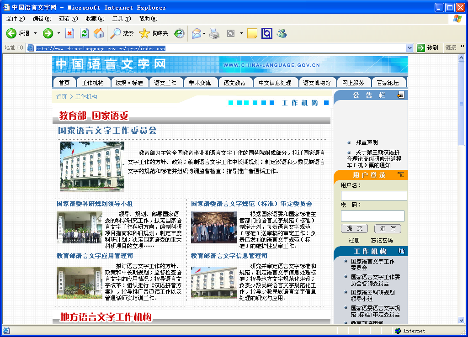Expand the Back button history dropdown arrow
The width and height of the screenshot is (468, 337).
pyautogui.click(x=36, y=33)
